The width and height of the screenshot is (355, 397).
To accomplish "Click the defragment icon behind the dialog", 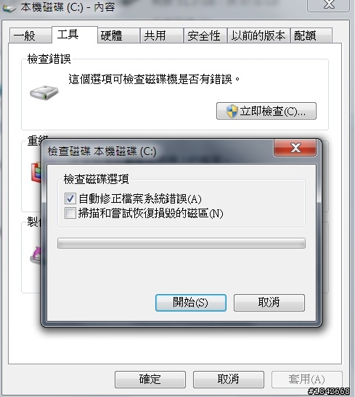I will click(x=36, y=172).
